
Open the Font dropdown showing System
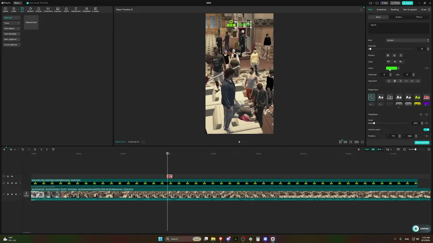pyautogui.click(x=408, y=40)
